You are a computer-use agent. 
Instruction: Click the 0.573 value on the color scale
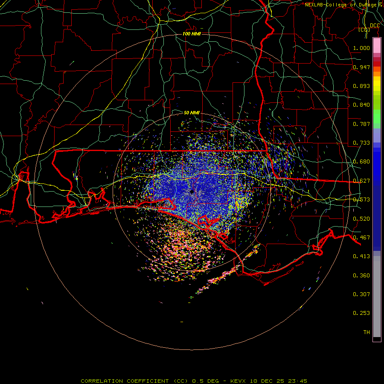tap(361, 200)
